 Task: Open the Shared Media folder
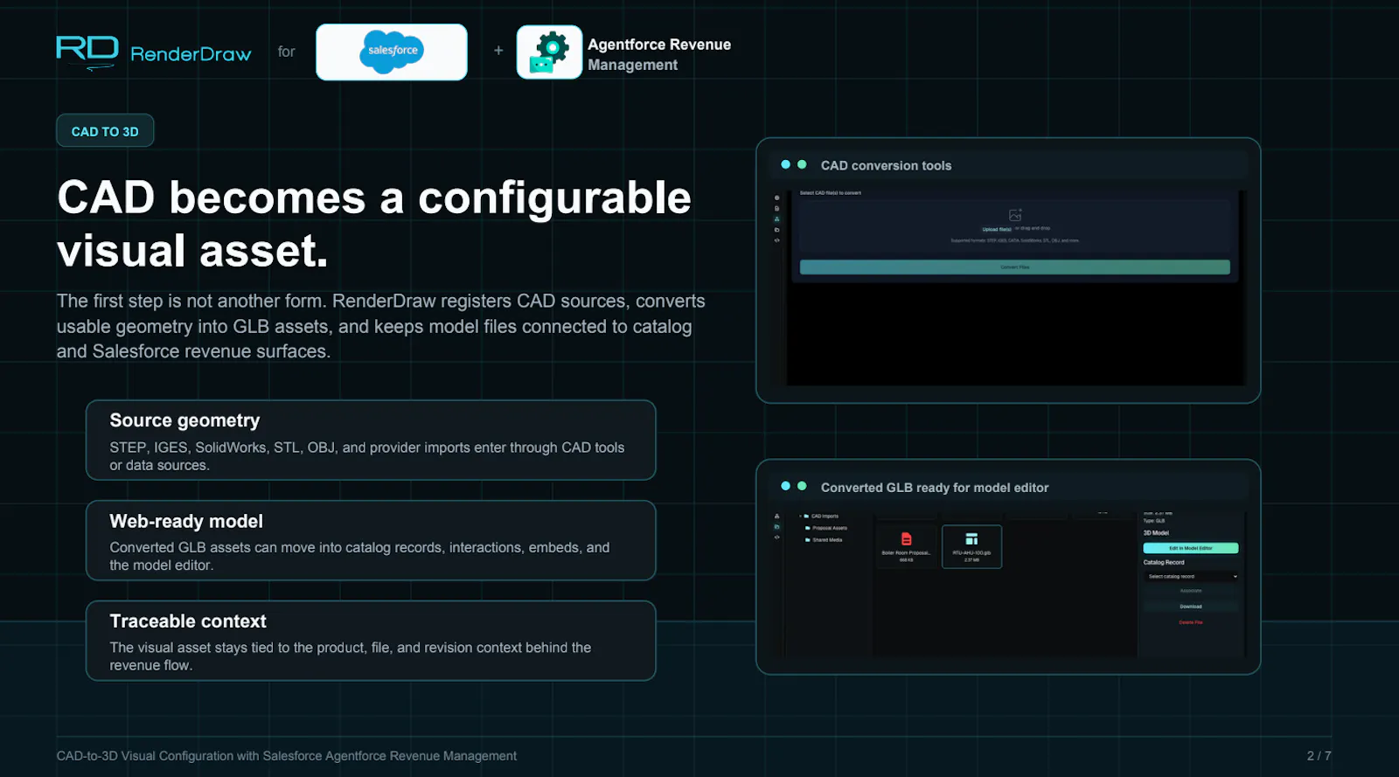pyautogui.click(x=824, y=540)
